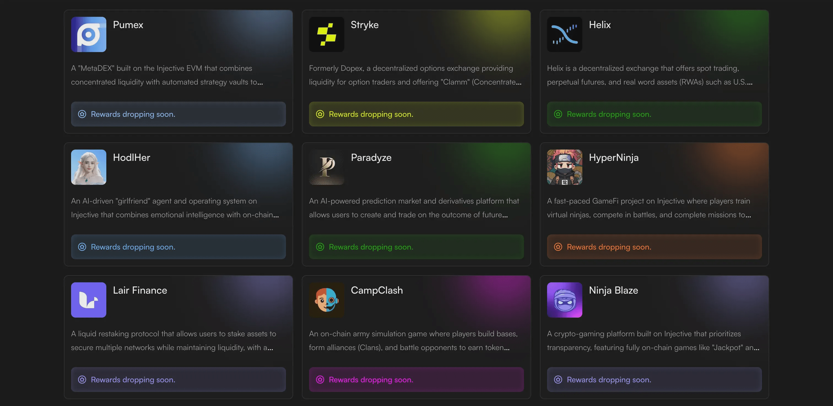The width and height of the screenshot is (833, 406).
Task: Click the Lair Finance purple logo
Action: click(x=88, y=300)
